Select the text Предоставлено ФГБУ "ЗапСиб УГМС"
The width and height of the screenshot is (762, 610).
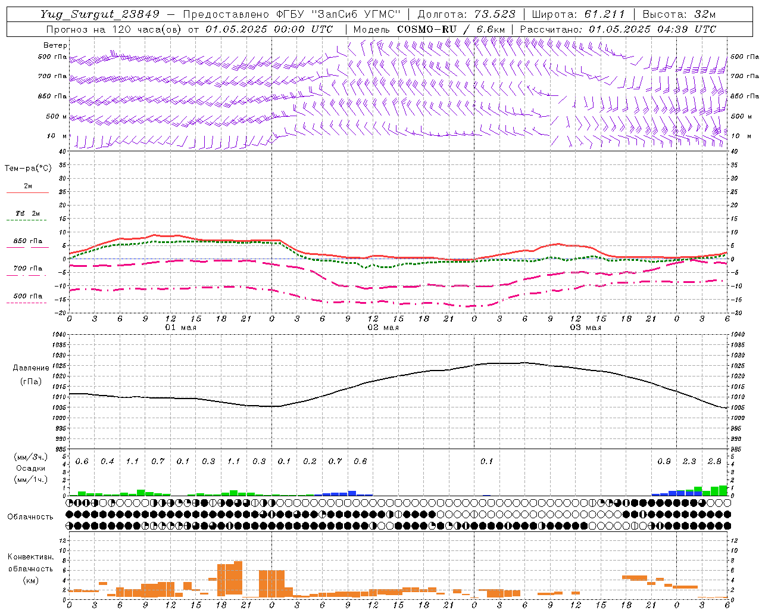[292, 14]
